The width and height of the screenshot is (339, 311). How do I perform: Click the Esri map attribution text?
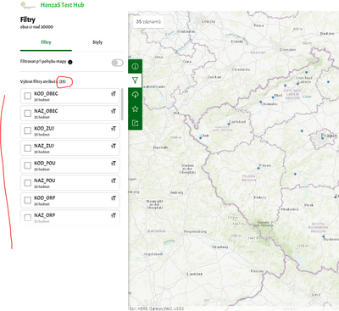pyautogui.click(x=157, y=308)
